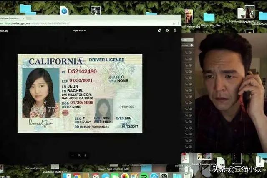
Task: Select the middle school desktop folder
Action: [x=263, y=16]
